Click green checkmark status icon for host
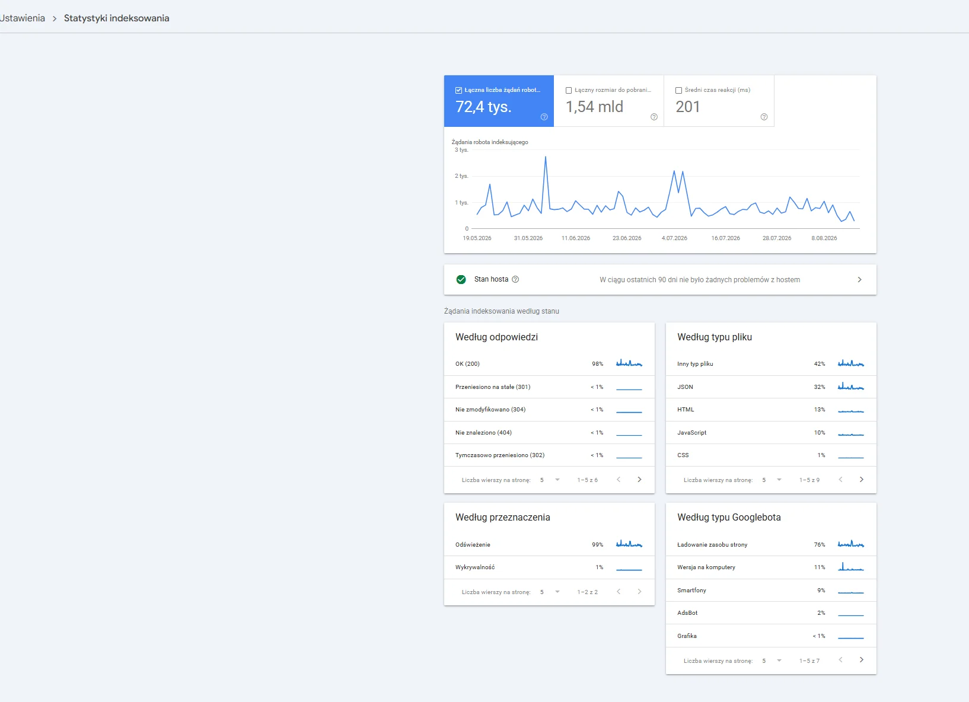Viewport: 969px width, 702px height. pos(461,279)
